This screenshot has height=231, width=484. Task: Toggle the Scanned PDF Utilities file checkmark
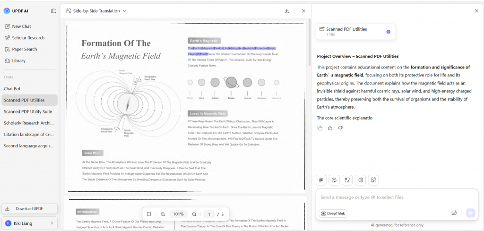click(389, 32)
